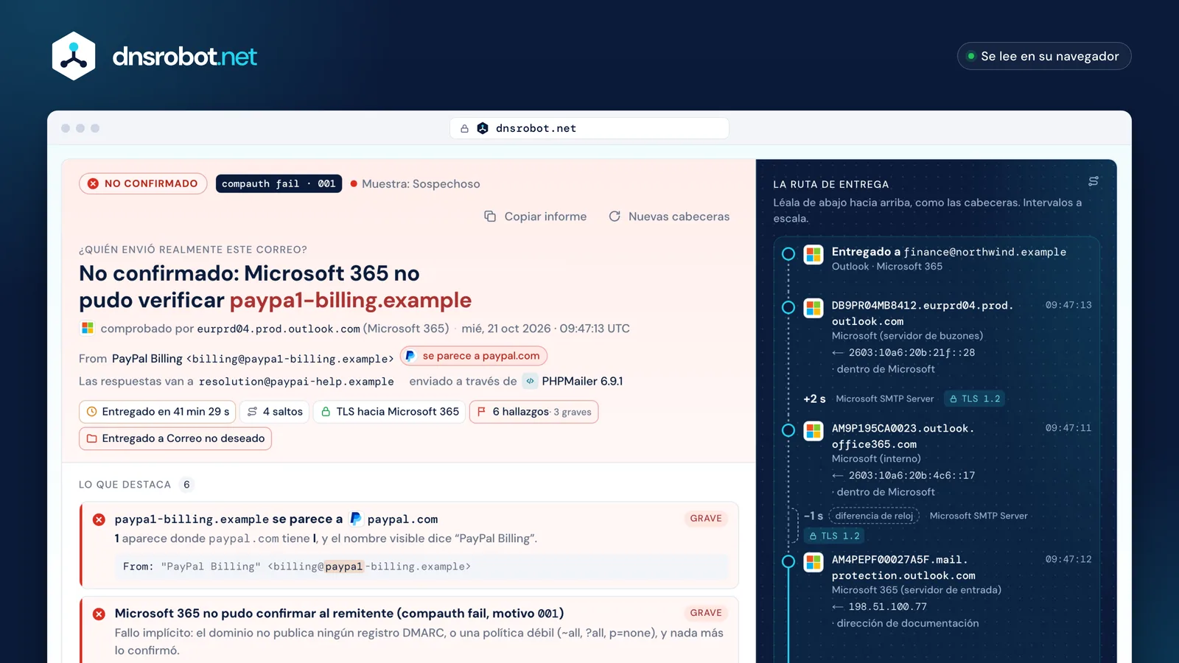1179x663 pixels.
Task: Click the timestamp 09:47:12
Action: pos(1068,559)
